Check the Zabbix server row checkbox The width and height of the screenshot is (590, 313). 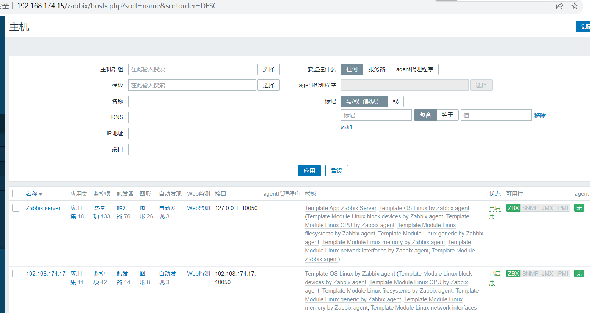[x=16, y=208]
